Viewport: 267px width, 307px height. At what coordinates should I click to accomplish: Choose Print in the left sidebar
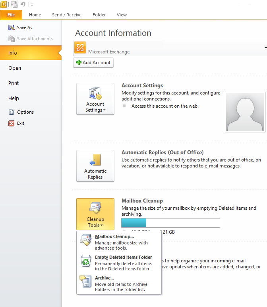14,83
